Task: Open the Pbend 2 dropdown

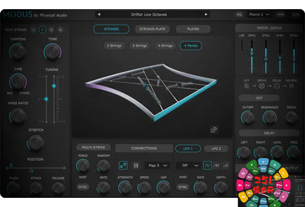Action: tap(259, 14)
